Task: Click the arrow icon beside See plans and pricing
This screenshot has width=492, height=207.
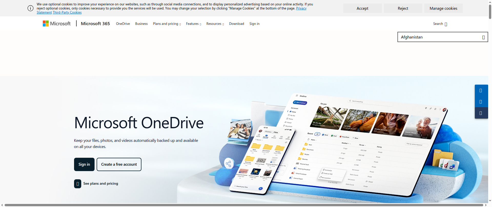Action: click(x=78, y=184)
